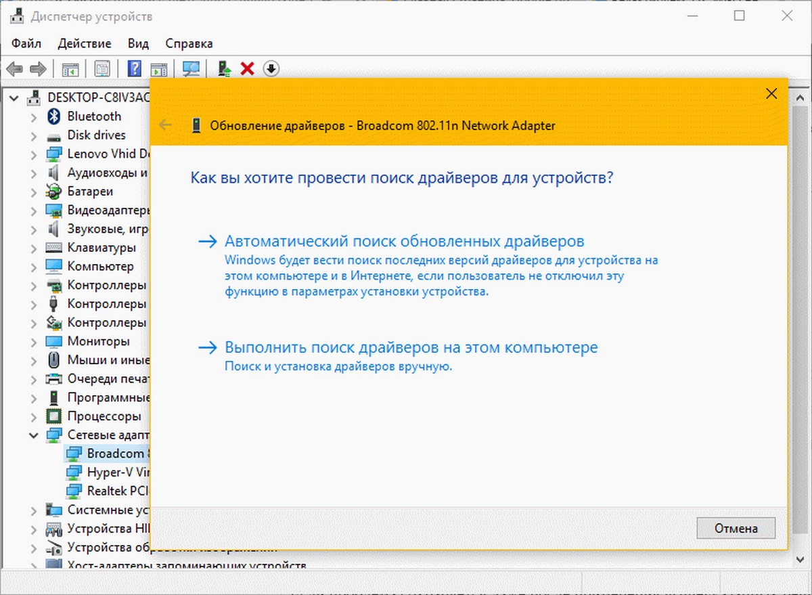Expand the Процессоры tree node
This screenshot has width=812, height=595.
coord(34,416)
